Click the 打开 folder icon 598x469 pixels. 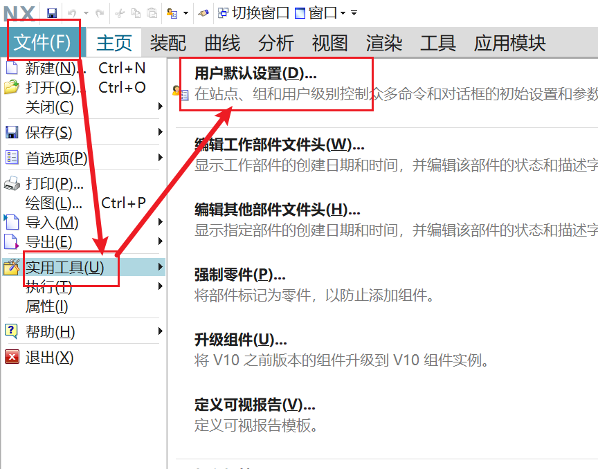click(x=12, y=87)
